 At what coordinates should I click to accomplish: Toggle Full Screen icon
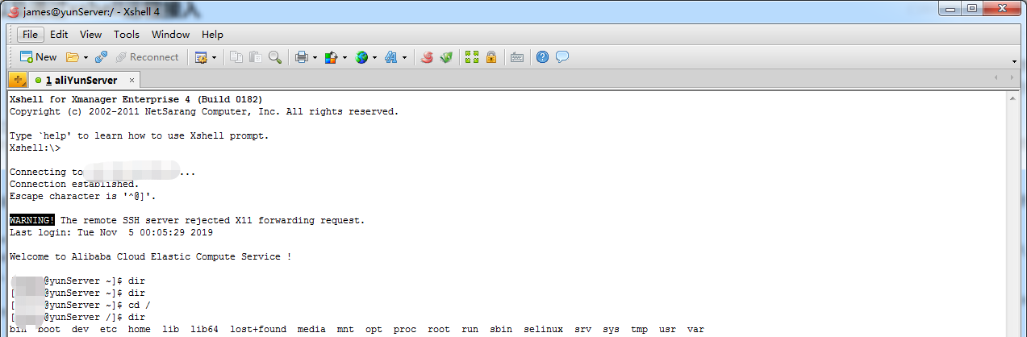(472, 57)
